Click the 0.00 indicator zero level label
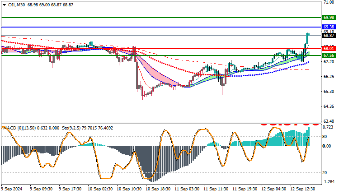 [x=327, y=146]
